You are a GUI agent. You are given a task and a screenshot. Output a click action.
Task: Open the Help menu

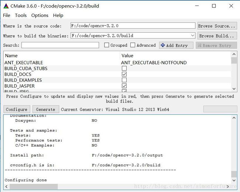click(58, 15)
